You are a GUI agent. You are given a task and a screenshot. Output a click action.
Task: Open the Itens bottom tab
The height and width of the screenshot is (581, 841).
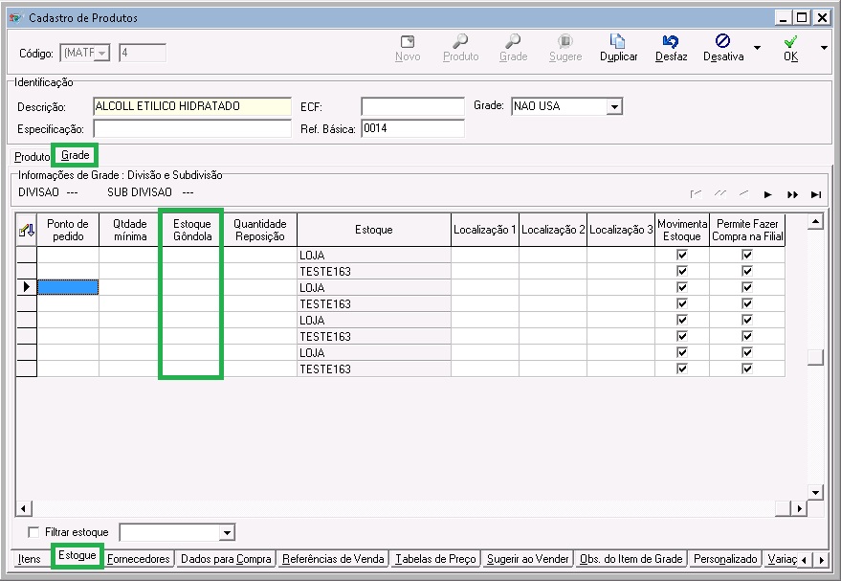pyautogui.click(x=30, y=559)
